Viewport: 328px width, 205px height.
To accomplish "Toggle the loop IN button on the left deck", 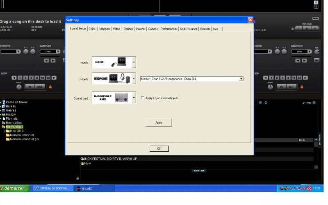I will (x=30, y=87).
